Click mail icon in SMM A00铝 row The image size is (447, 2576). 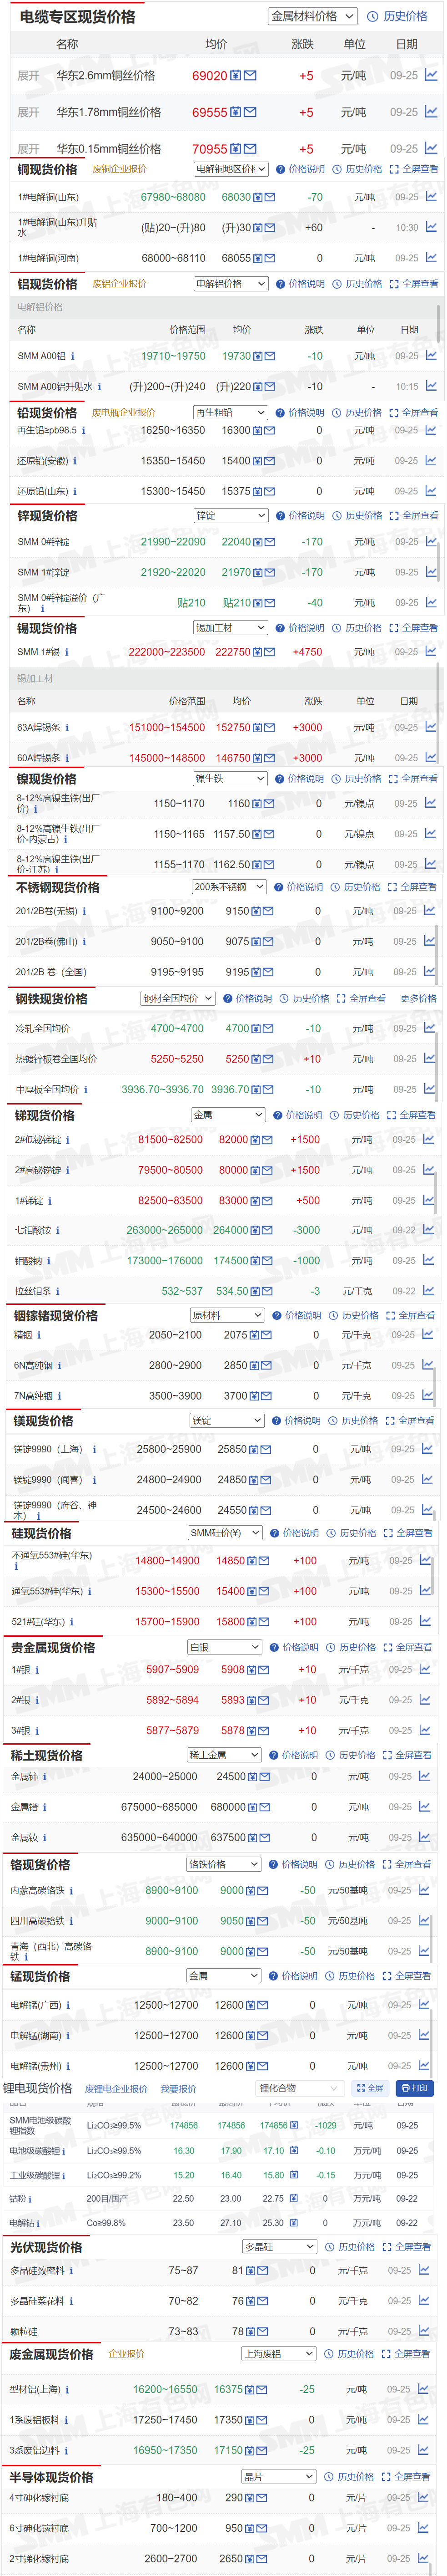pyautogui.click(x=269, y=356)
